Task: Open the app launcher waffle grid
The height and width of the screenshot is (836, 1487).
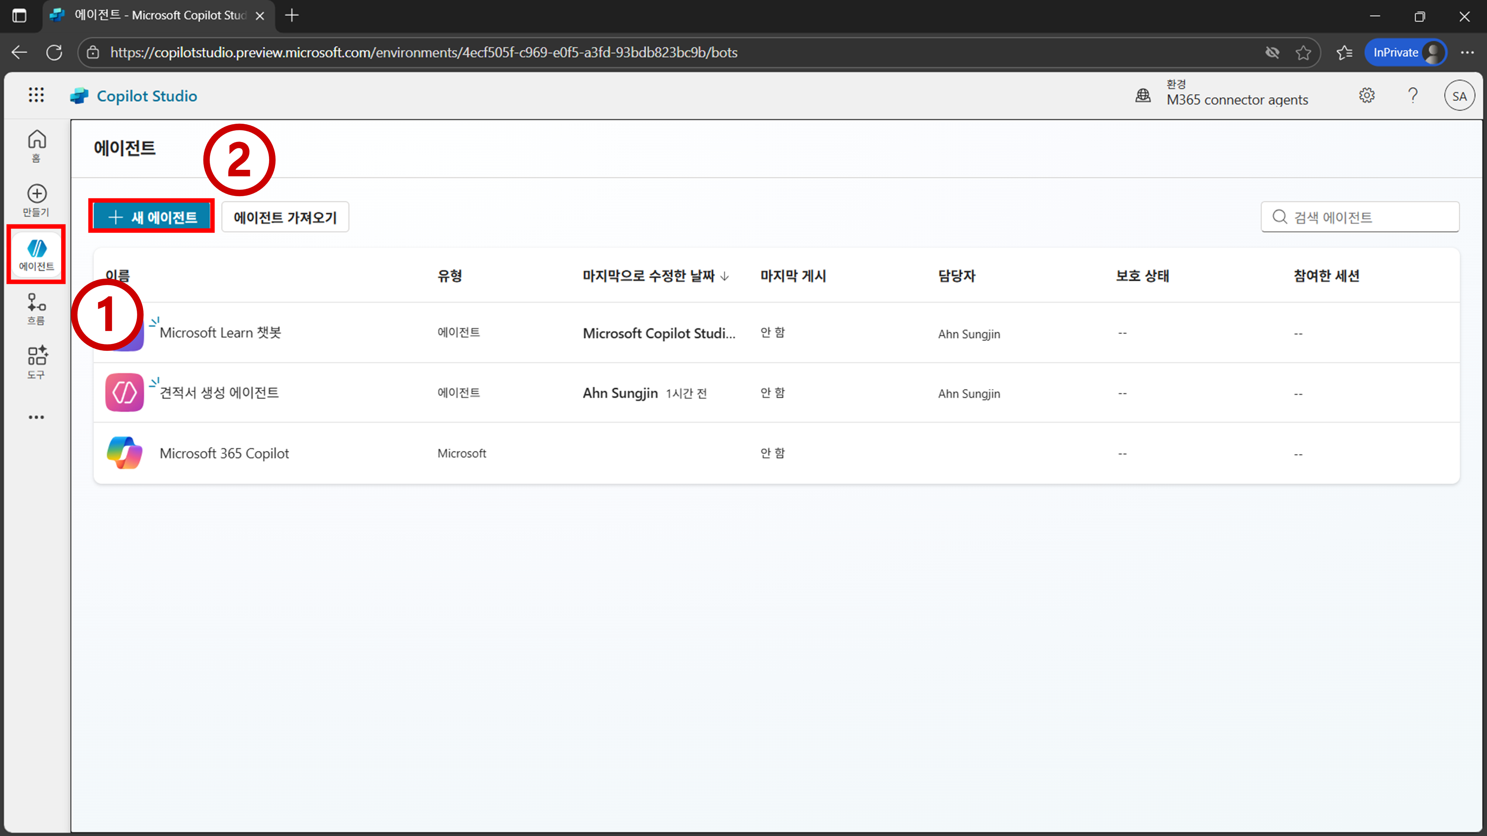Action: coord(36,95)
